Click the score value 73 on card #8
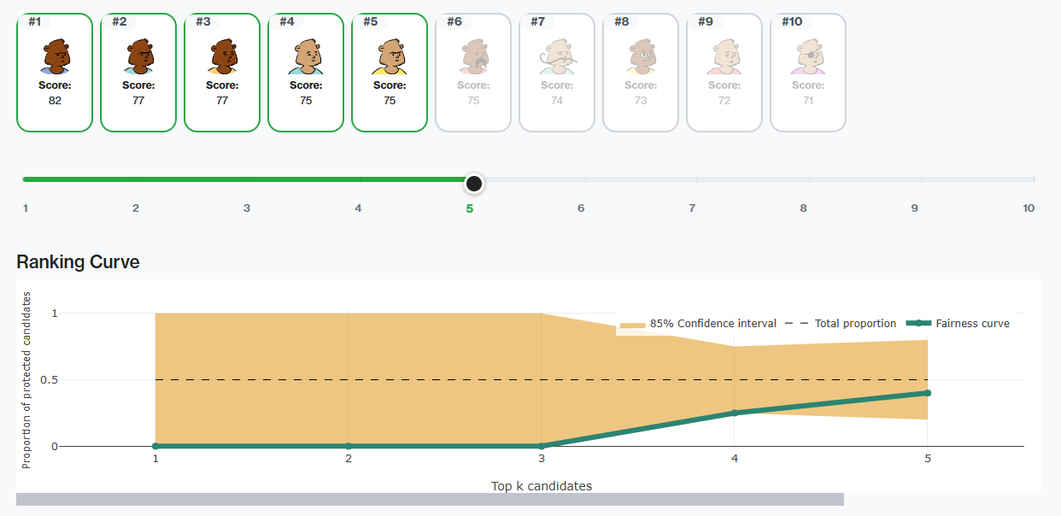This screenshot has height=516, width=1061. tap(641, 100)
